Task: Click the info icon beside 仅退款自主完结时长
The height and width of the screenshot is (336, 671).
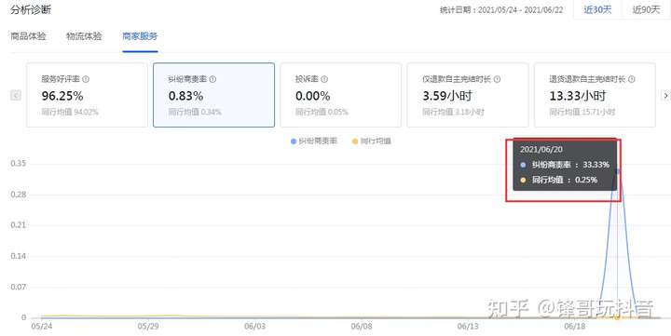Action: pyautogui.click(x=497, y=79)
